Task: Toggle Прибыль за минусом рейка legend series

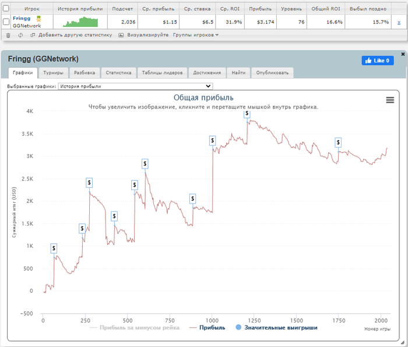Action: point(135,328)
